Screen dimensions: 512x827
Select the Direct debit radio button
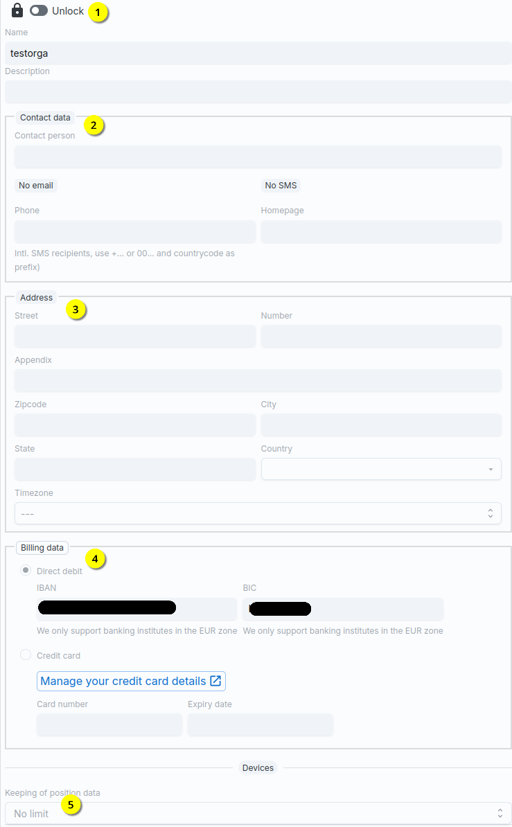(26, 571)
